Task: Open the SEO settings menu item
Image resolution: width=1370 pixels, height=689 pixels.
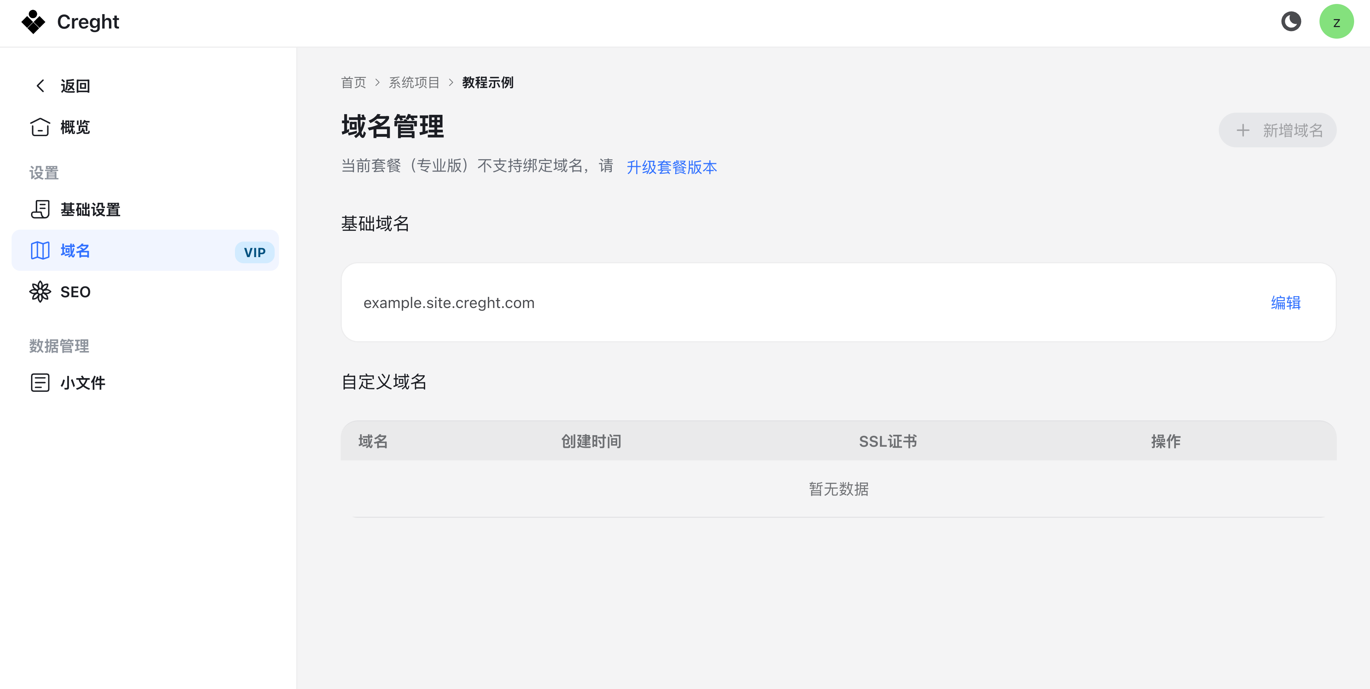Action: pyautogui.click(x=145, y=291)
